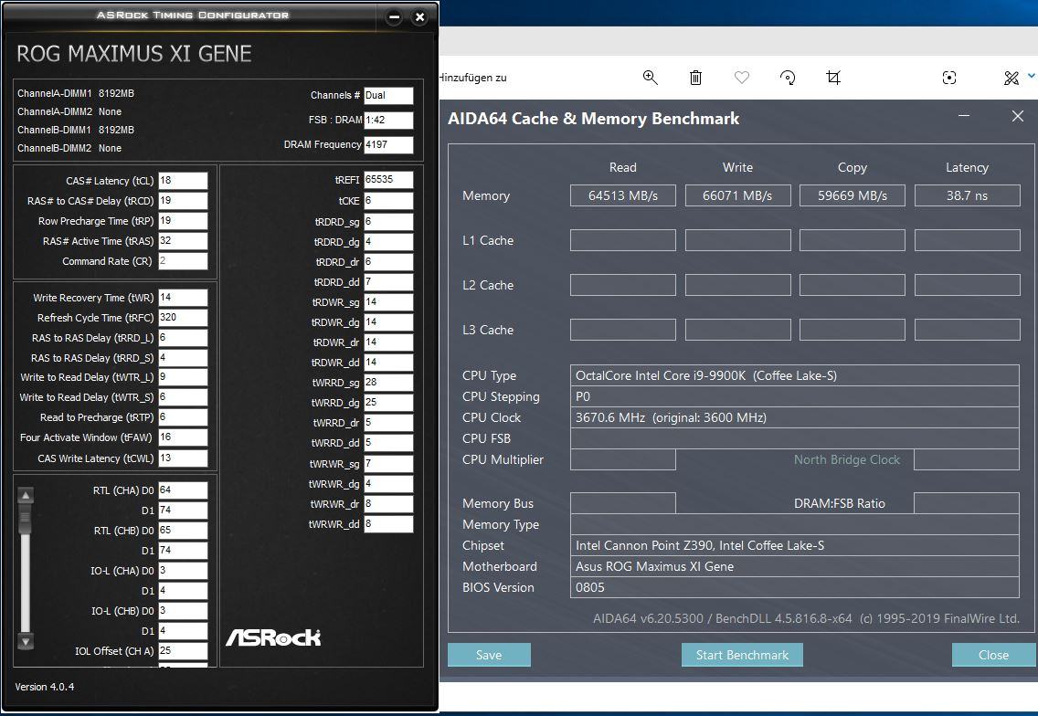The height and width of the screenshot is (716, 1038).
Task: Select the RAS# Active Time (tRAS) field
Action: tap(183, 241)
